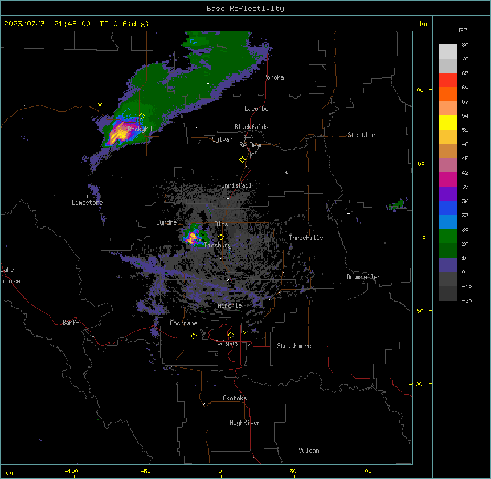Image resolution: width=491 pixels, height=479 pixels.
Task: Select the Okotoks label
Action: coord(235,398)
